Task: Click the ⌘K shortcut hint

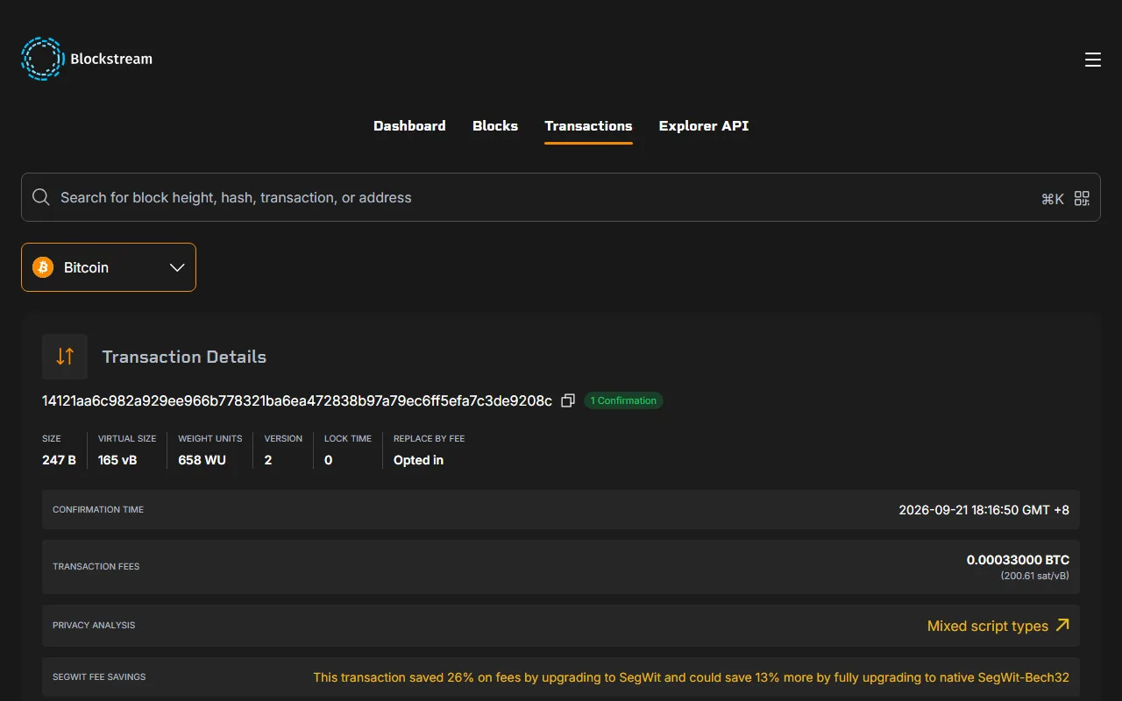Action: (1053, 199)
